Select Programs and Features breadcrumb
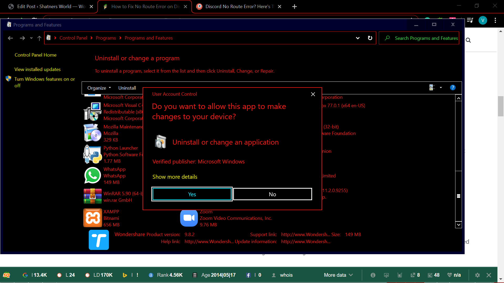The width and height of the screenshot is (504, 283). (x=149, y=38)
